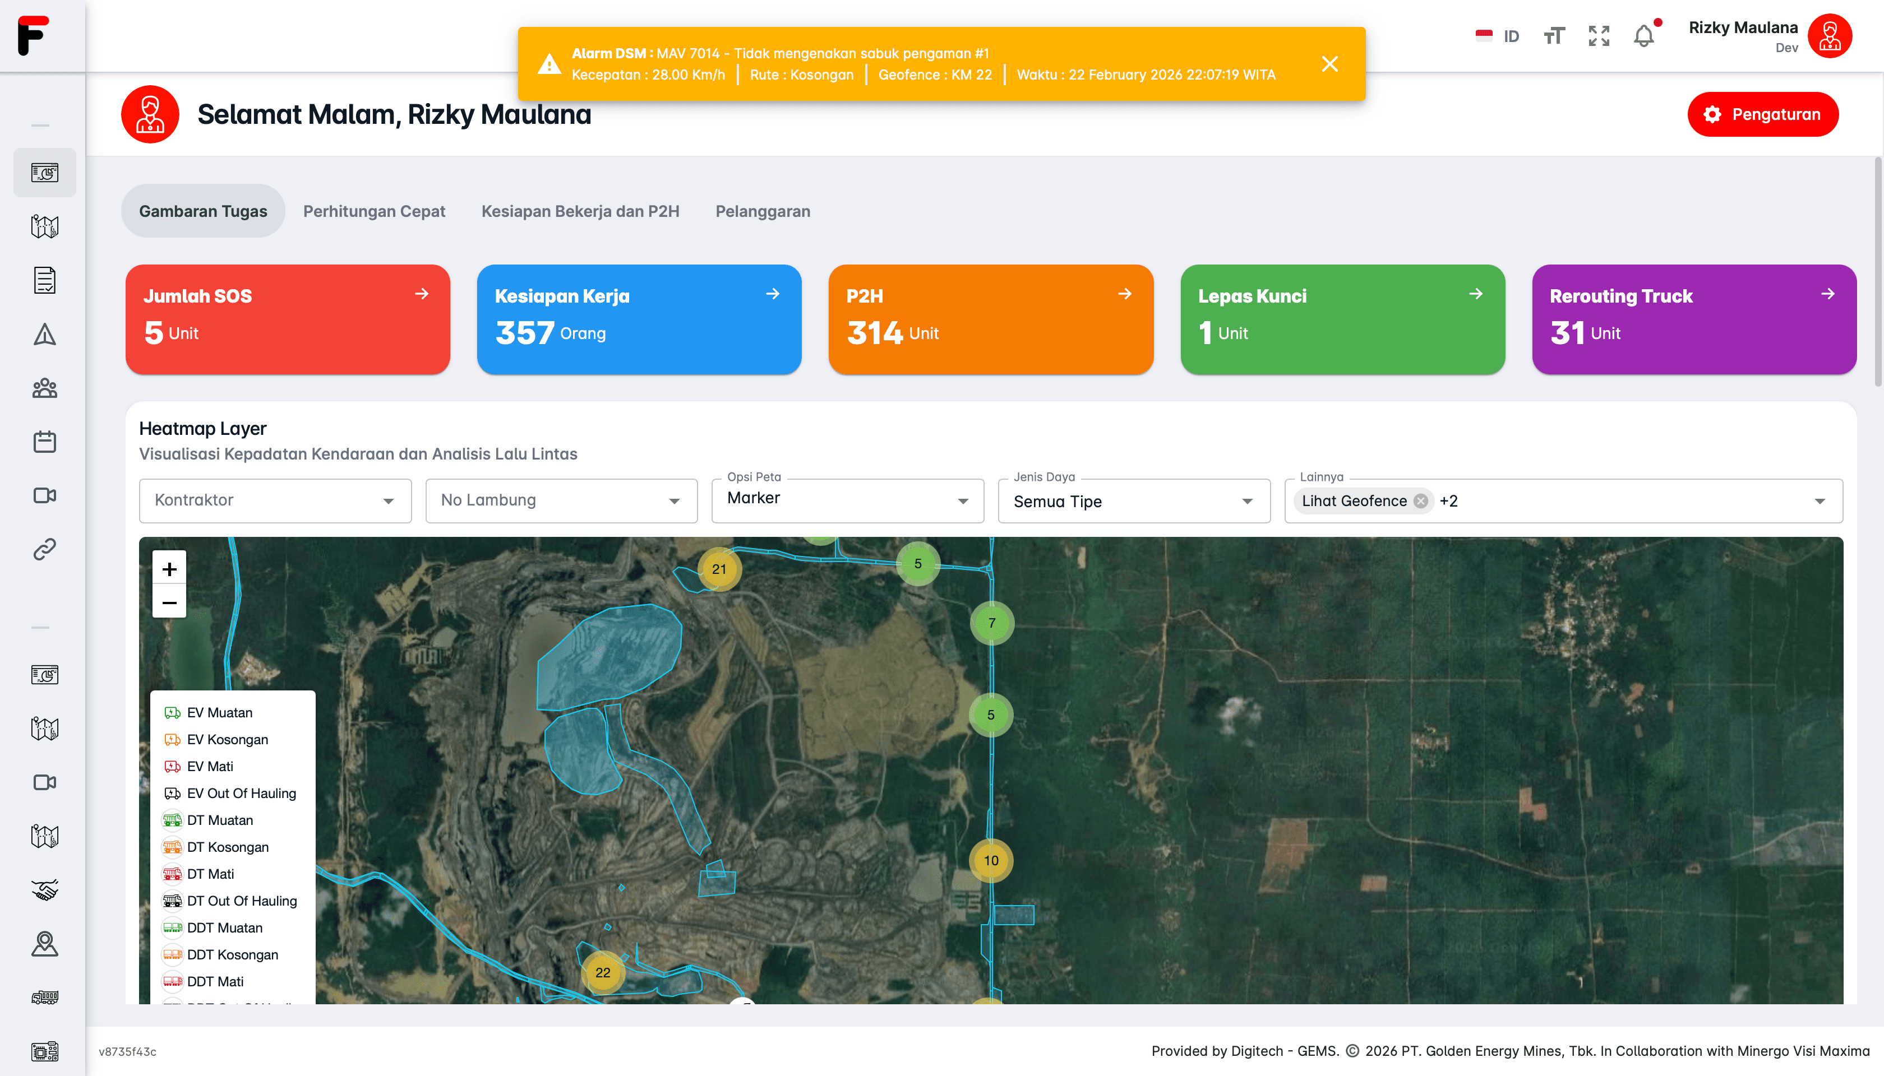Remove the Lihat Geofence chip
The image size is (1884, 1076).
1420,501
